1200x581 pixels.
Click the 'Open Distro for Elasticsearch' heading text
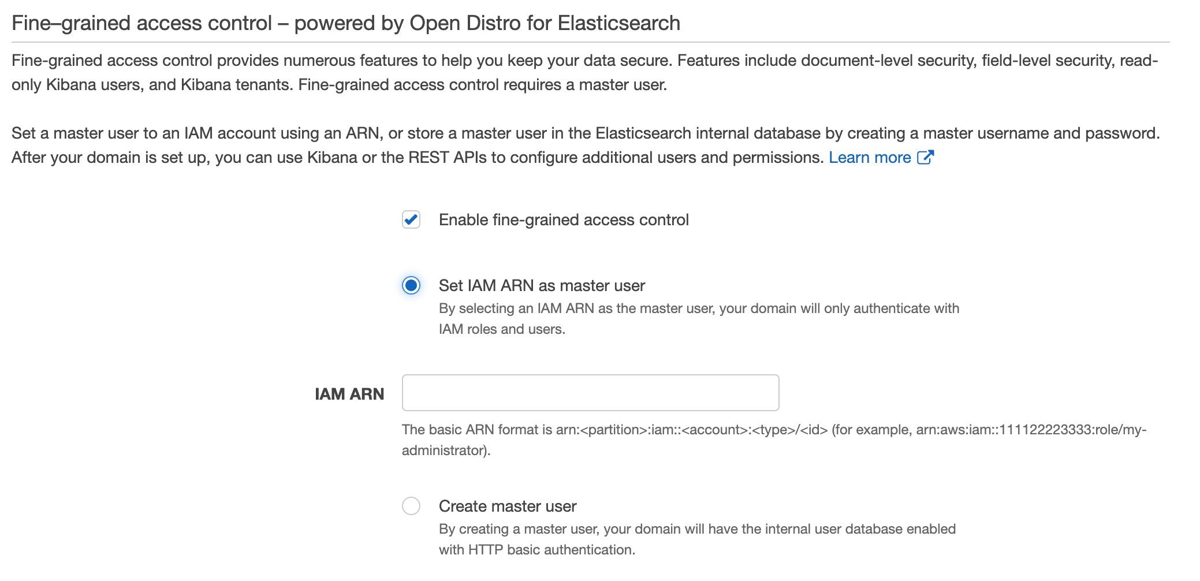(545, 23)
